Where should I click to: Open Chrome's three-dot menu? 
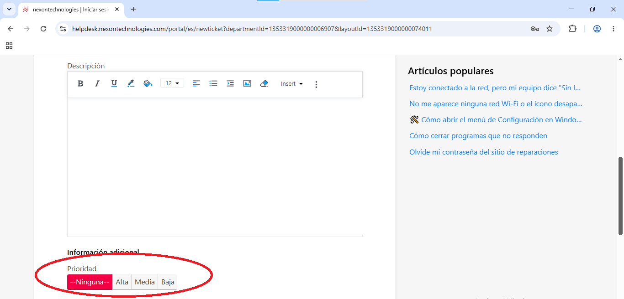(613, 29)
